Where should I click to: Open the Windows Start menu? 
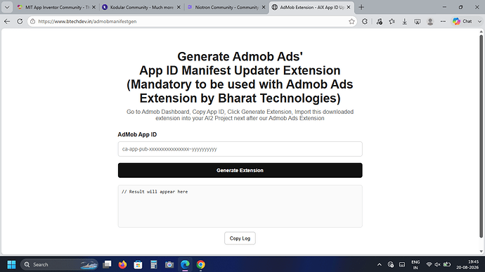click(11, 264)
